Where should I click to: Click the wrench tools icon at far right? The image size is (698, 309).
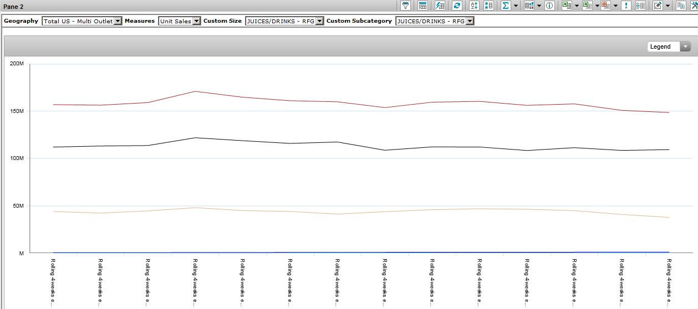[x=694, y=6]
